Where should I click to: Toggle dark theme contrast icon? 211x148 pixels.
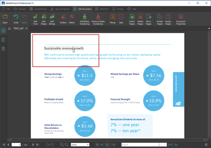pos(207,145)
